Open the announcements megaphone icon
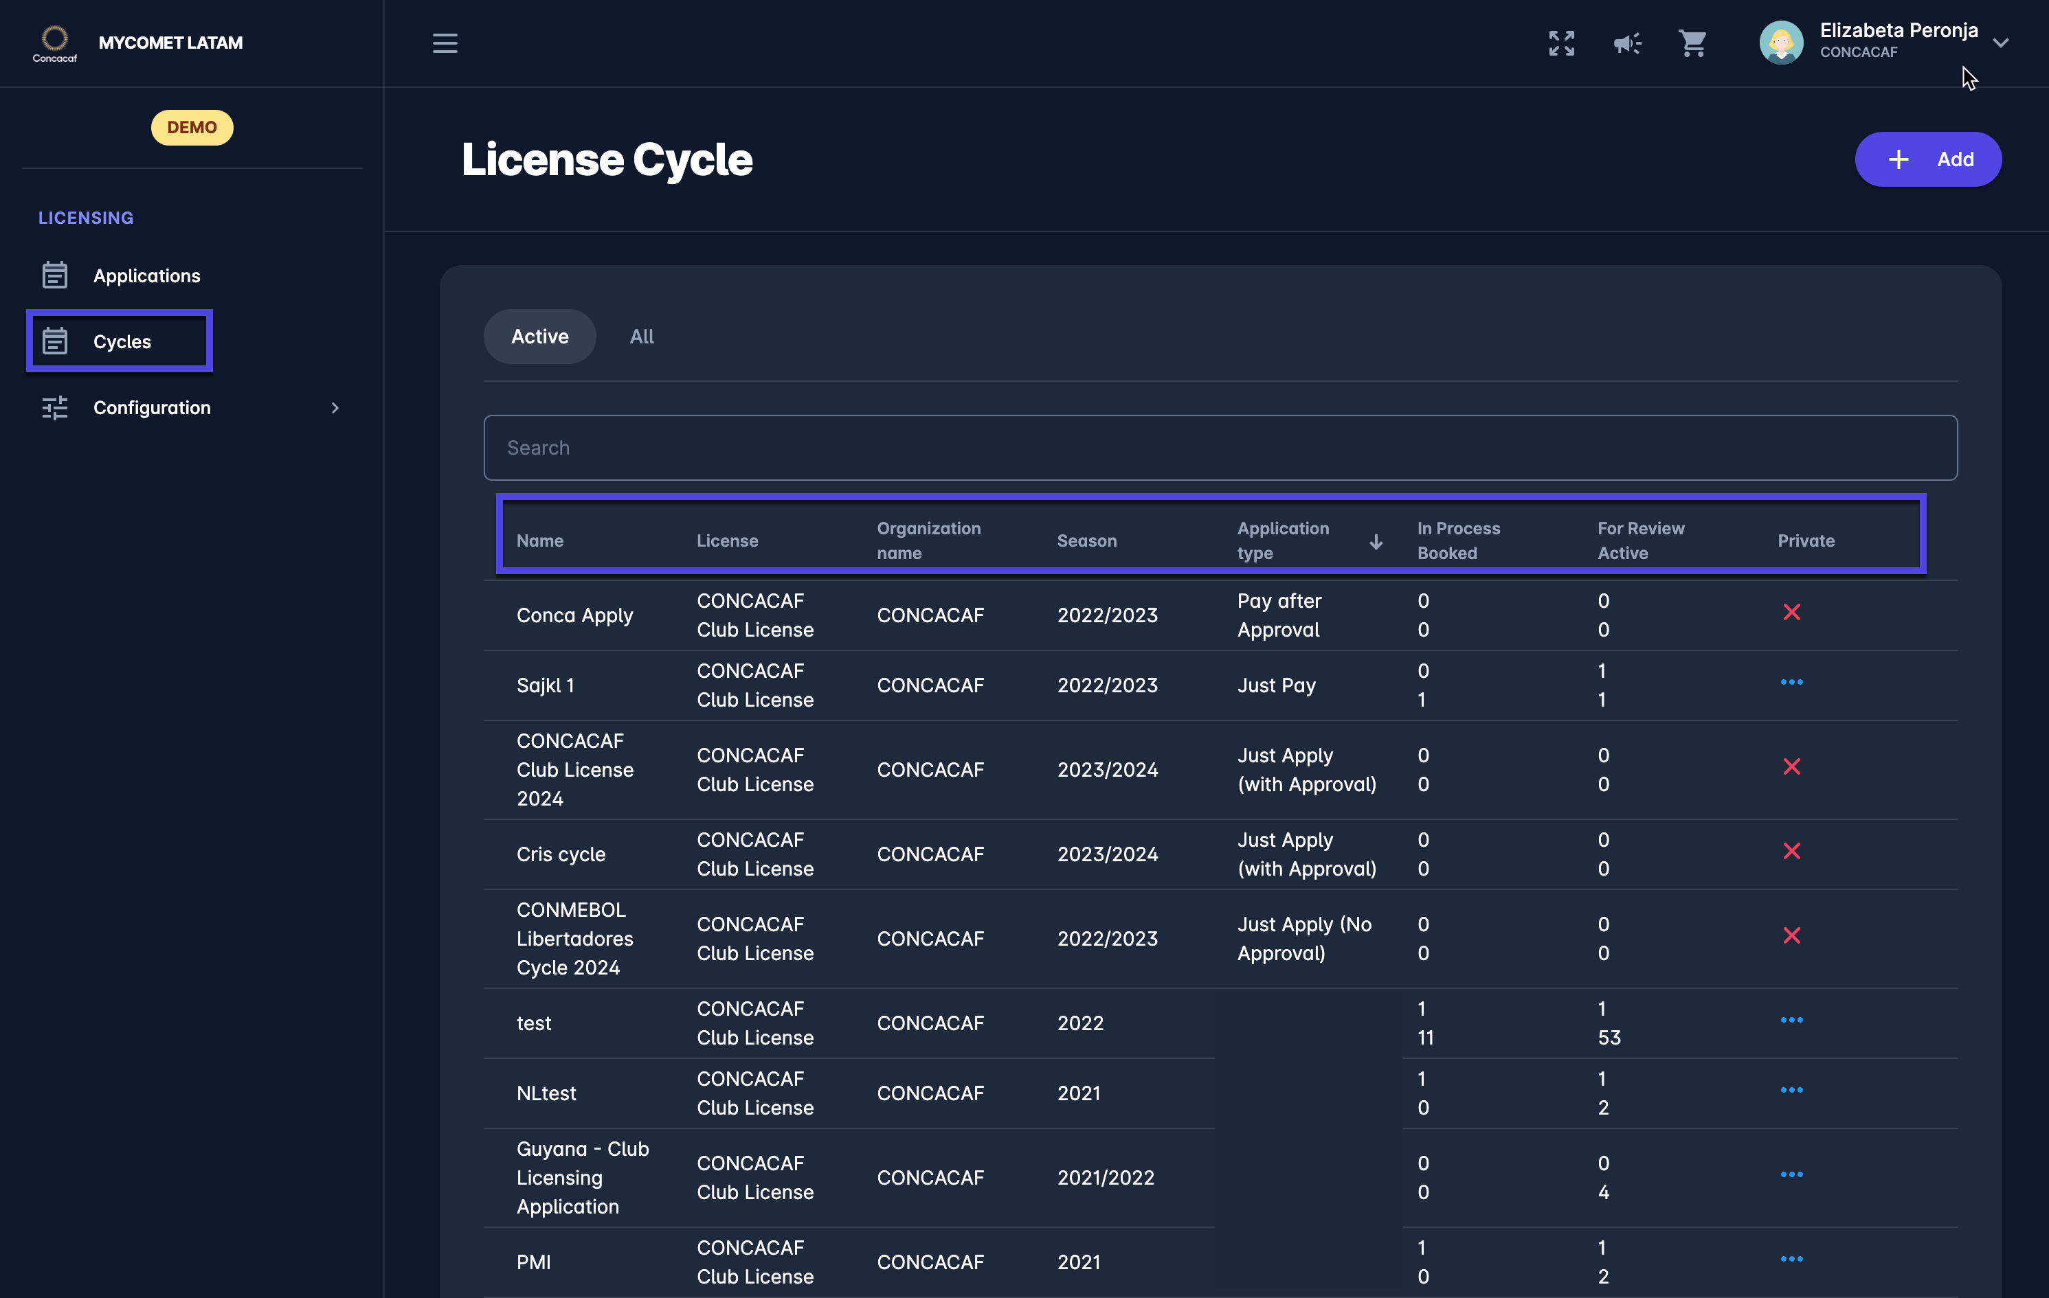This screenshot has height=1298, width=2049. [x=1627, y=43]
